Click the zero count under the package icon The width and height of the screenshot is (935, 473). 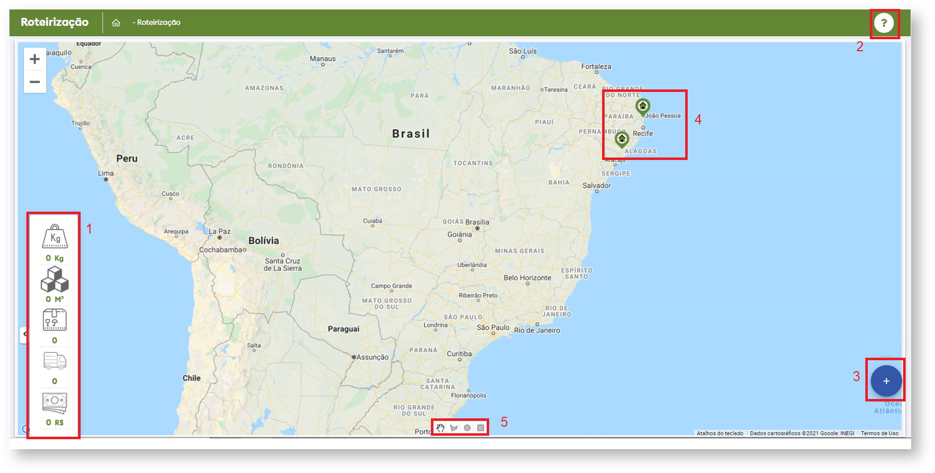point(55,340)
